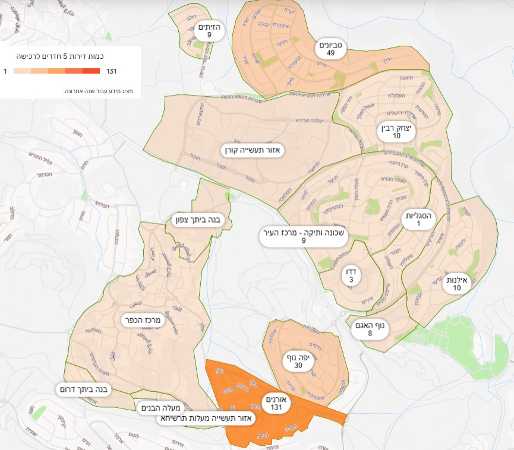Open the שכונה ותיקה - מרכז העיר label

click(303, 236)
